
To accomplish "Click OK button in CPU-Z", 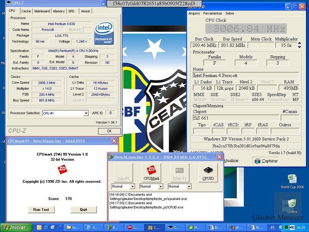I will (x=109, y=131).
